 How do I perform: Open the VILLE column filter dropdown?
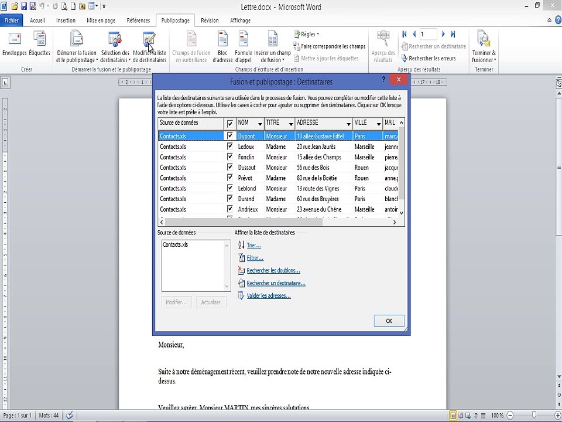(379, 124)
